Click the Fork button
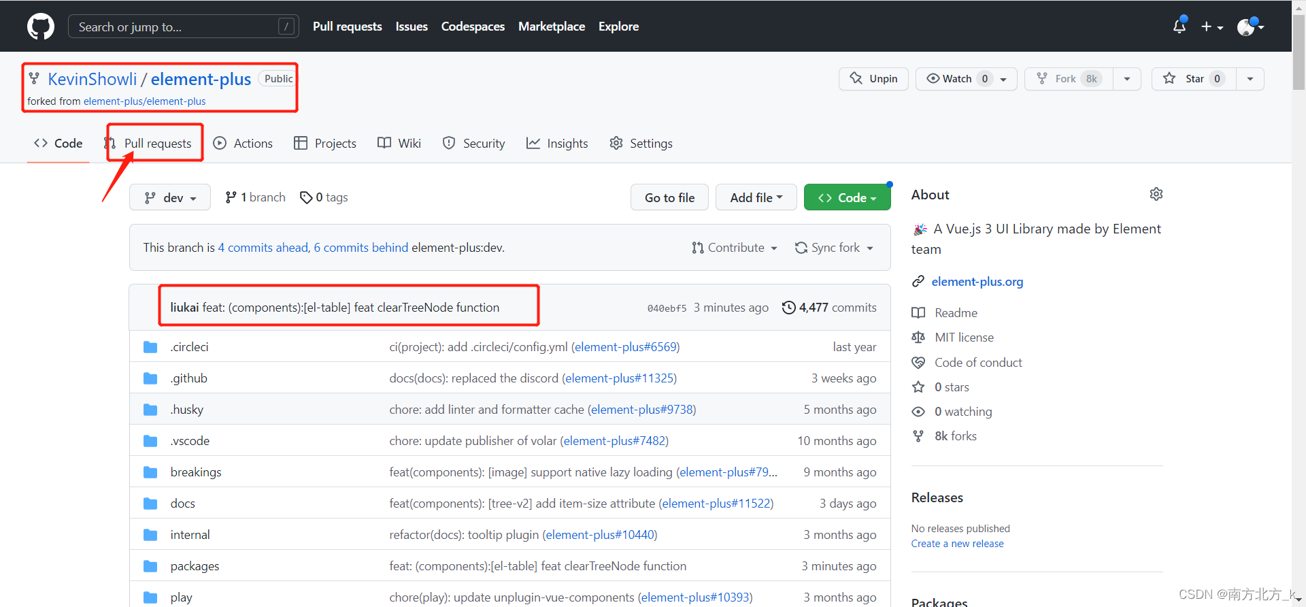 pyautogui.click(x=1069, y=79)
